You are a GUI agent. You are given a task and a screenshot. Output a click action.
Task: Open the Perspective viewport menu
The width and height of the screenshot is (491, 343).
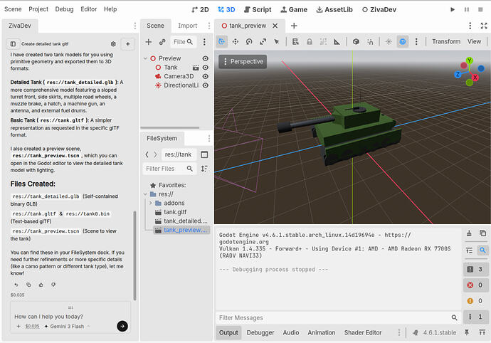click(243, 62)
